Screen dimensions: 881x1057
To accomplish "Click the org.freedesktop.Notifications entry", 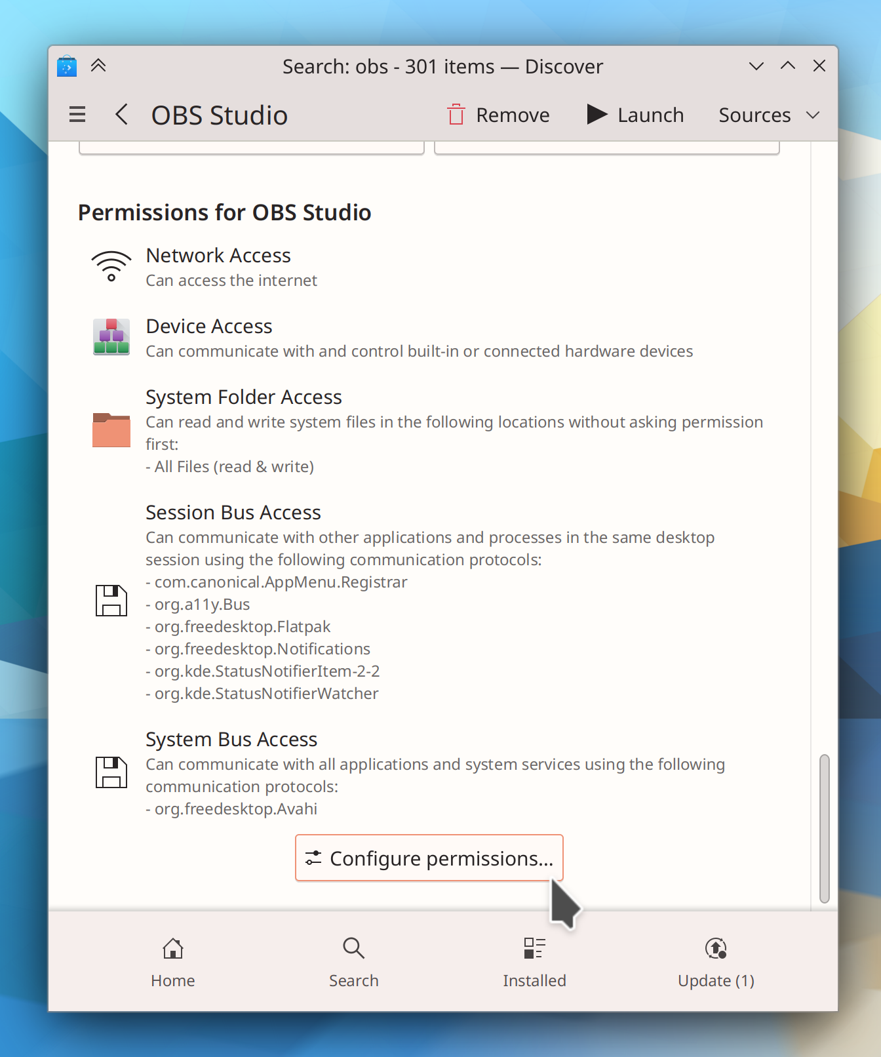I will (258, 648).
